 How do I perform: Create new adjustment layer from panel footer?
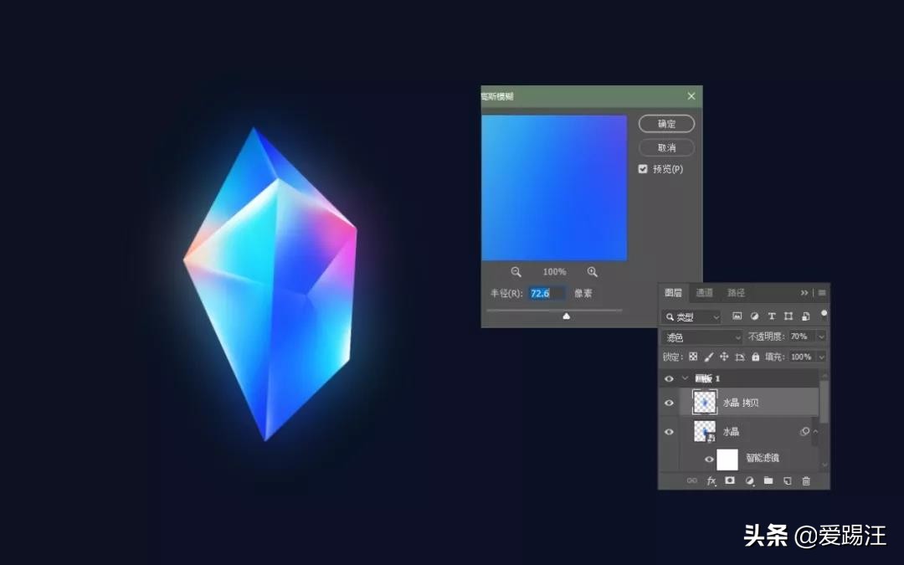(749, 481)
